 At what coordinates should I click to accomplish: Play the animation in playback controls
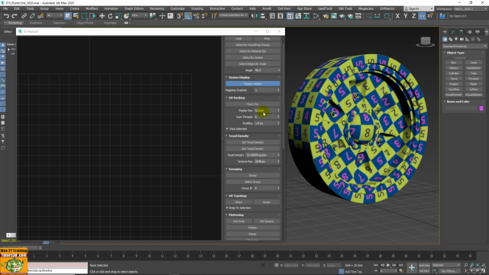click(x=388, y=265)
